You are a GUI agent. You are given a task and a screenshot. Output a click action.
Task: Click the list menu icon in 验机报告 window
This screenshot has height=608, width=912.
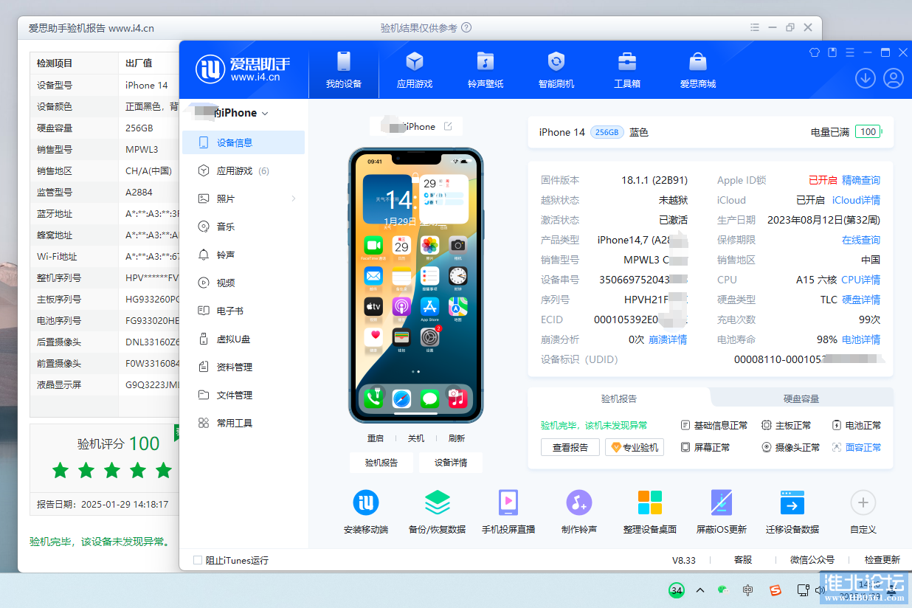click(754, 27)
